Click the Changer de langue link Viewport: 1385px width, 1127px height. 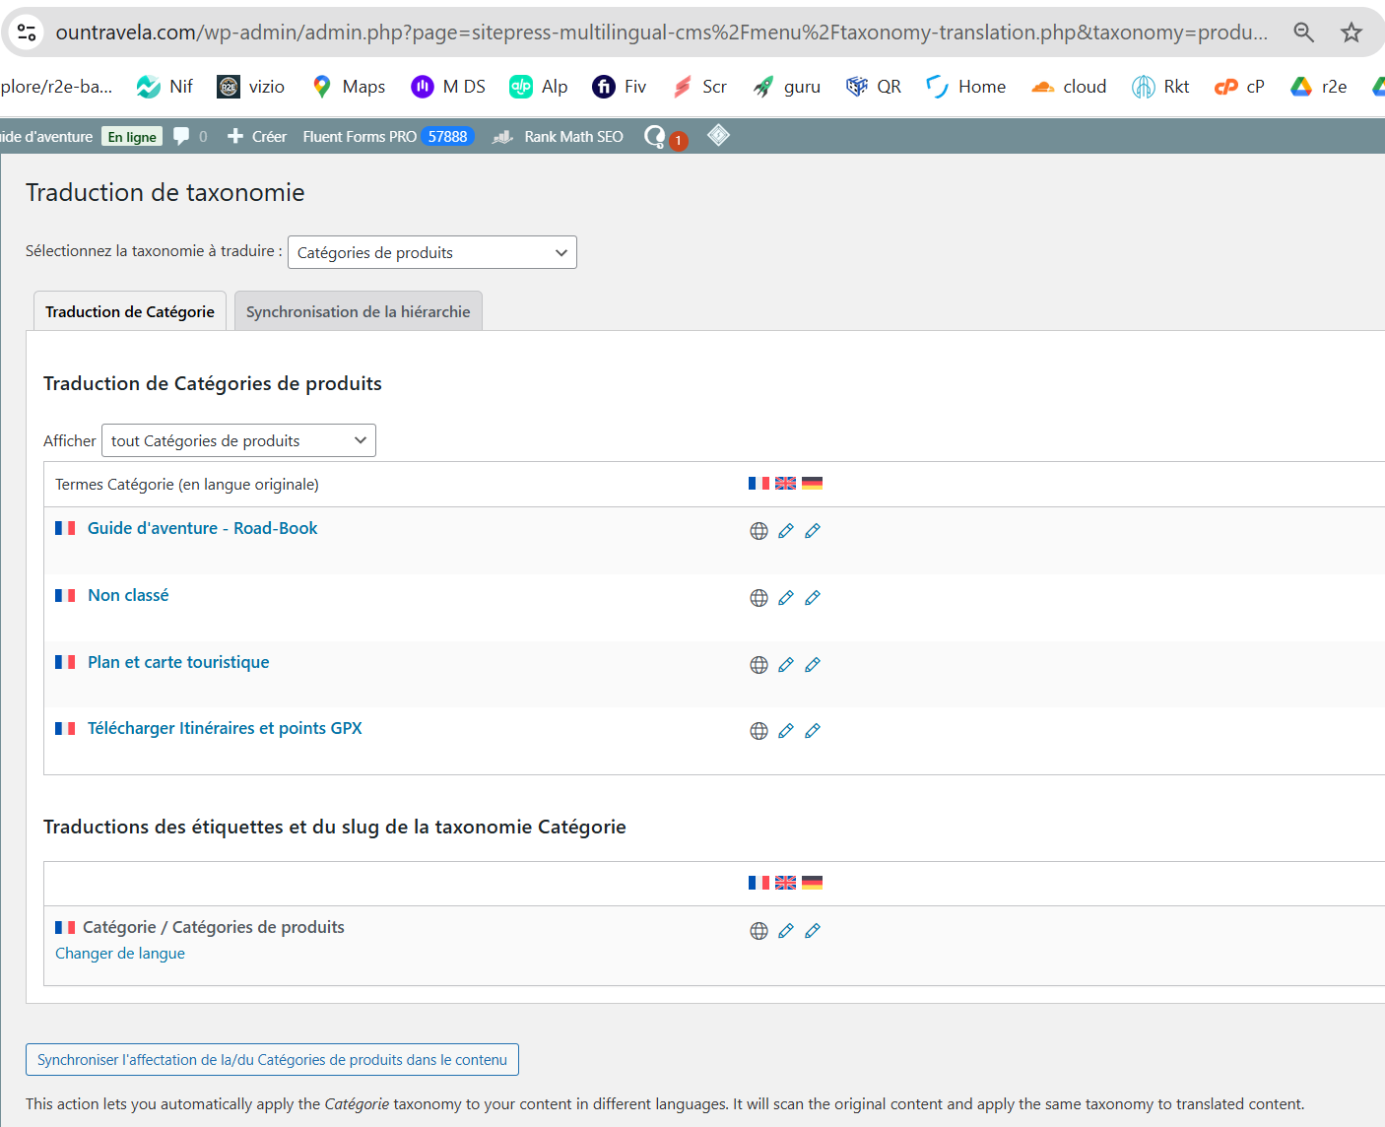120,954
